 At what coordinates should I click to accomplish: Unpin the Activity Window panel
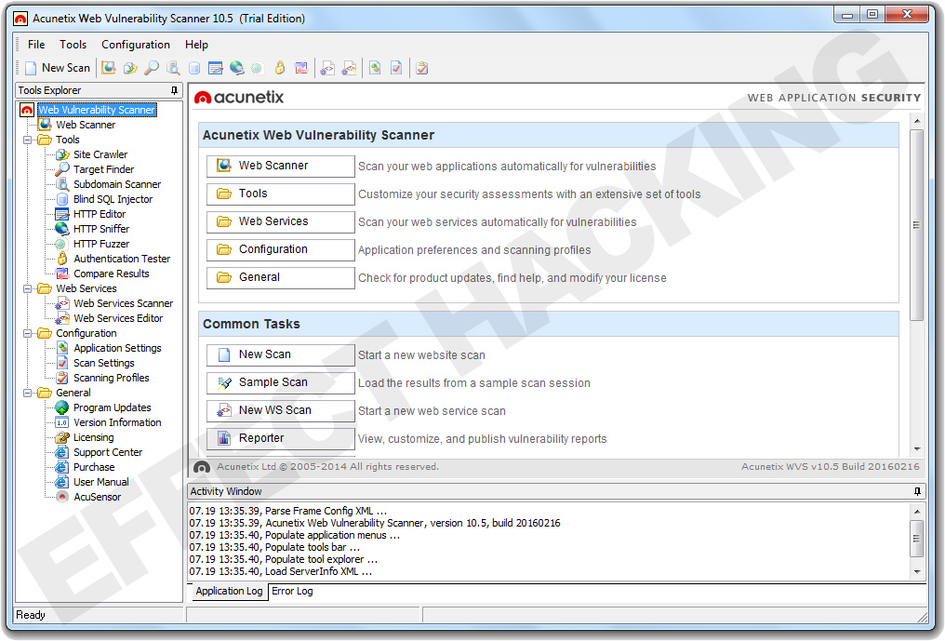coord(915,491)
